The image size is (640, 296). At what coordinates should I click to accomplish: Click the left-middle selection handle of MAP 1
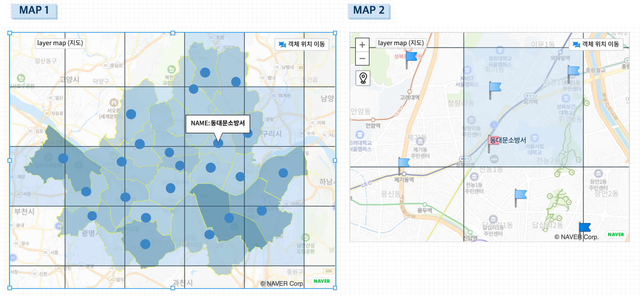pos(10,160)
